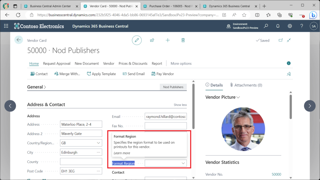Open the browser favorites list icon
The height and width of the screenshot is (180, 320).
click(268, 15)
